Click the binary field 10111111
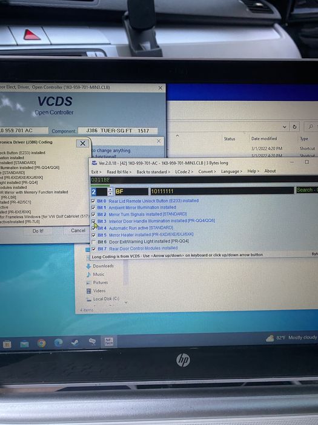 pos(222,191)
